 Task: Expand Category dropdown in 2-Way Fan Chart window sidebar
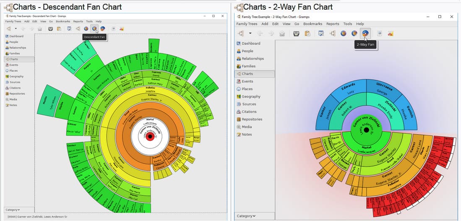point(246,216)
